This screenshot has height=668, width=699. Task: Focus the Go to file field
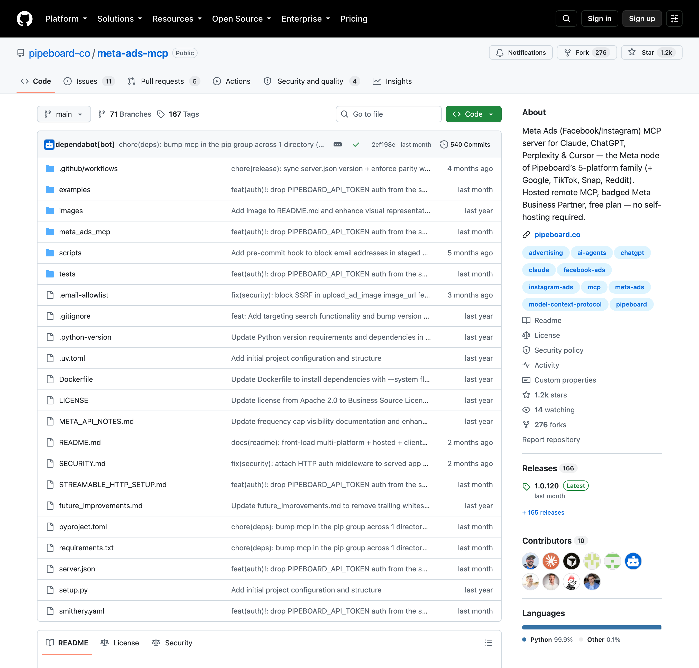(389, 114)
